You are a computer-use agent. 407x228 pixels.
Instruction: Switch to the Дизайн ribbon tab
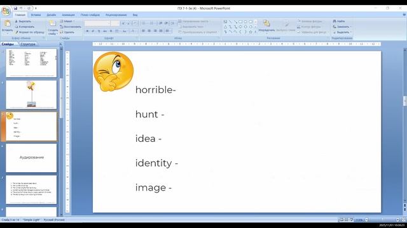point(52,15)
